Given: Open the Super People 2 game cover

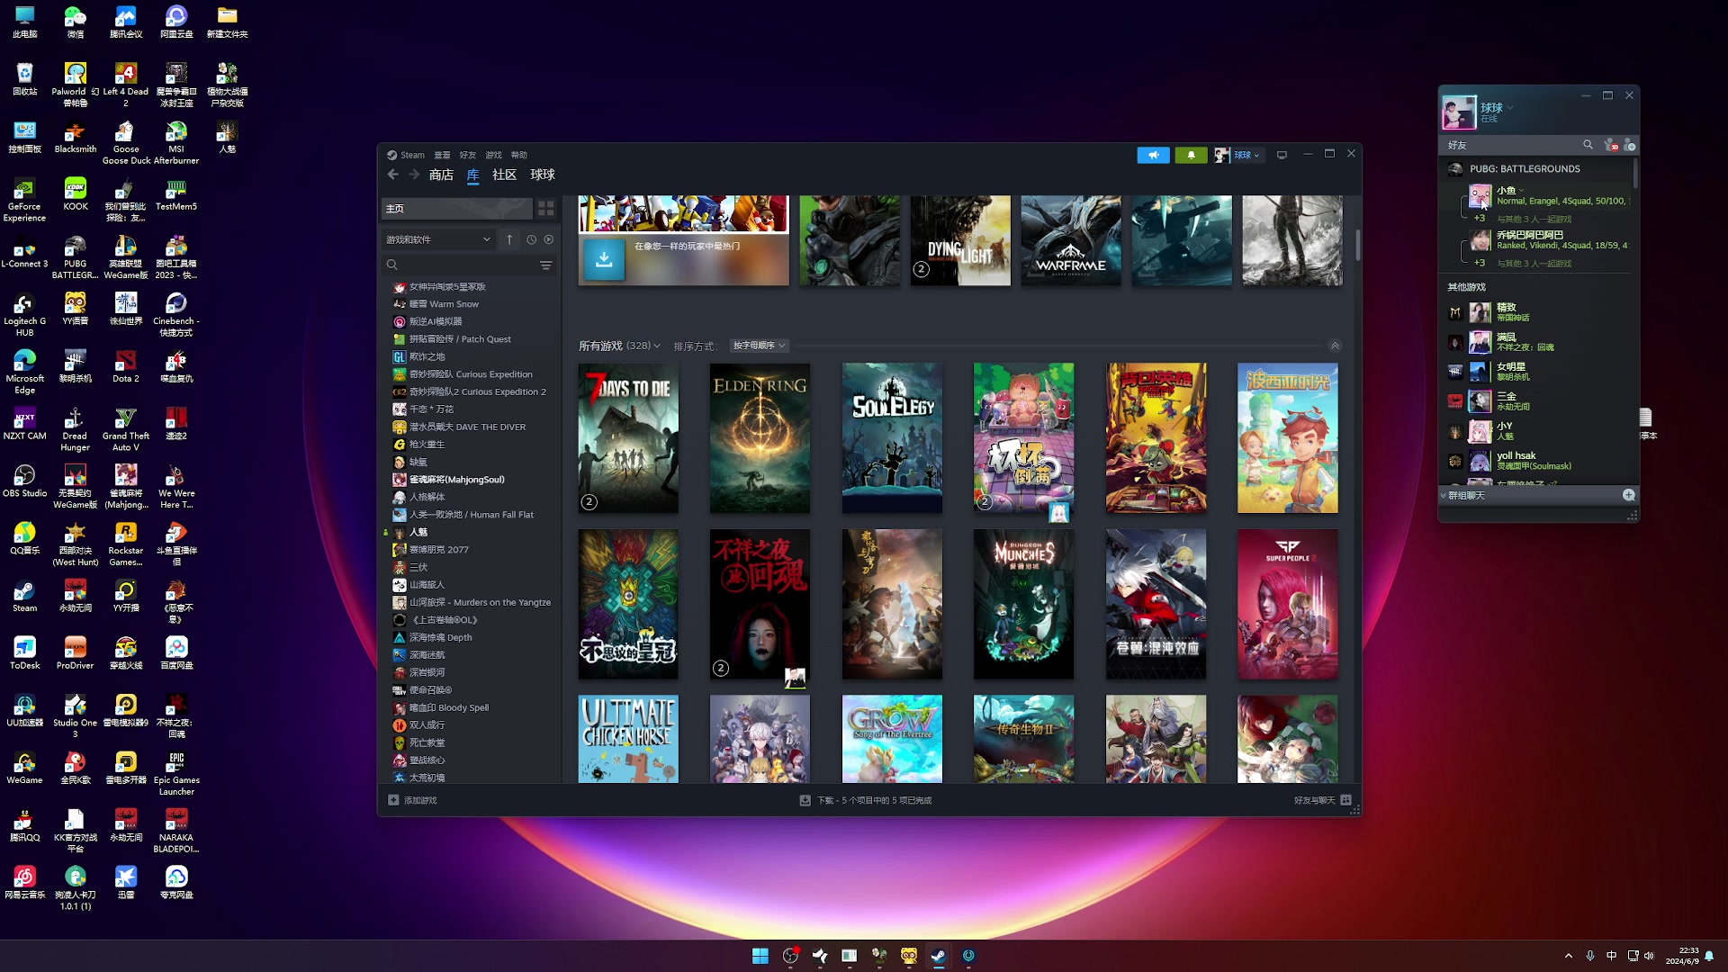Looking at the screenshot, I should (1288, 604).
